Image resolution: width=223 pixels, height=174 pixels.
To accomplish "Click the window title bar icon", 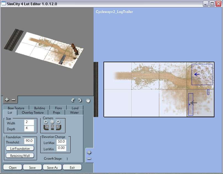I will 3,3.
